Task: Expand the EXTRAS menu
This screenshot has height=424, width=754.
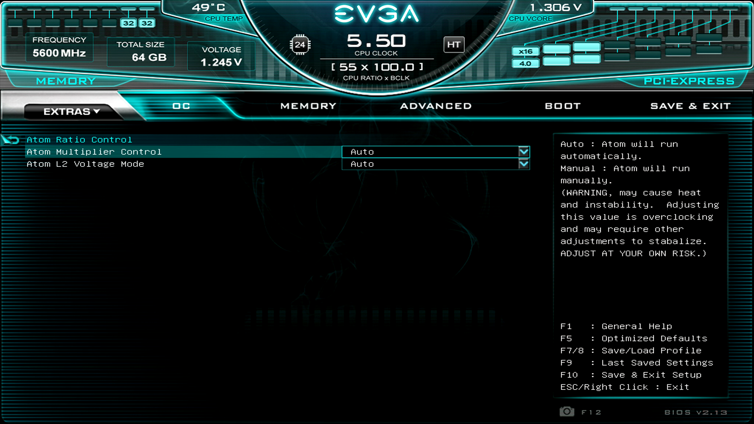Action: click(71, 111)
